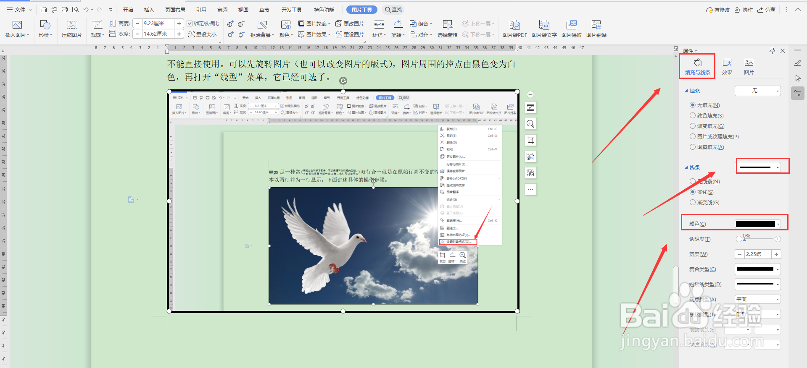Increase height with plus button
Viewport: 807px width, 368px height.
(x=179, y=23)
